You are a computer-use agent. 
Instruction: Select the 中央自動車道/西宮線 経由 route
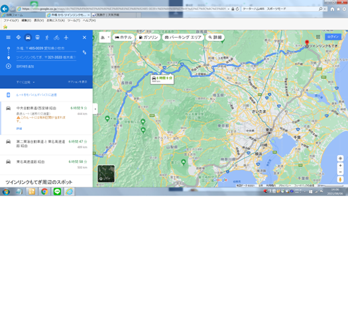(x=46, y=118)
